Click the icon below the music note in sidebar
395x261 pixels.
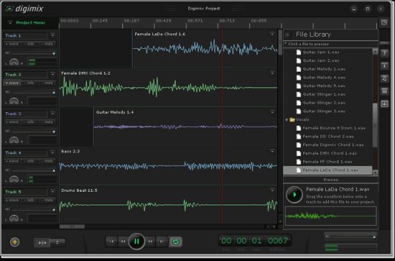pyautogui.click(x=384, y=91)
